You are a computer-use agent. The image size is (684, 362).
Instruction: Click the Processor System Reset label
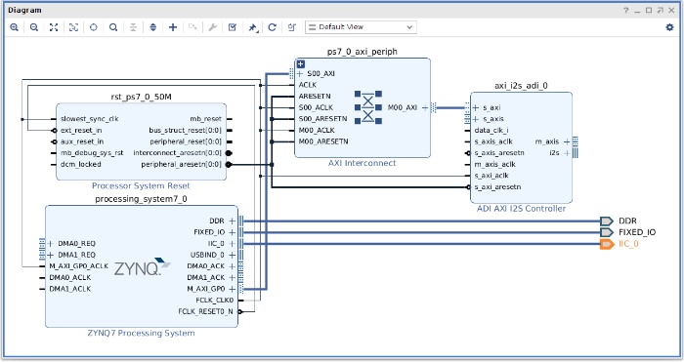point(141,186)
